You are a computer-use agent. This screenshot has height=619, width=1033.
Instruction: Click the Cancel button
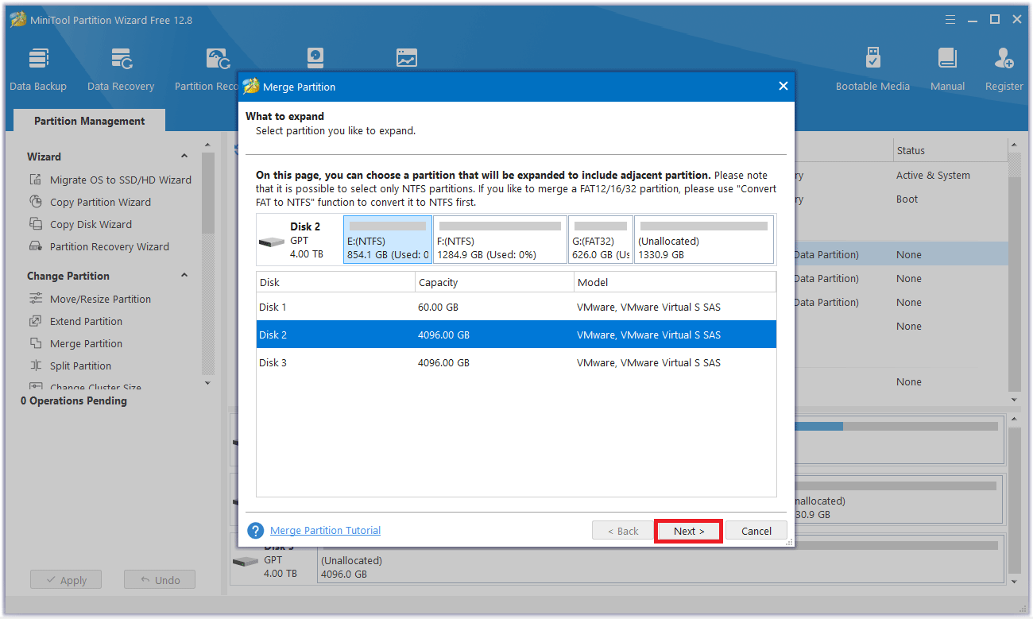(756, 531)
